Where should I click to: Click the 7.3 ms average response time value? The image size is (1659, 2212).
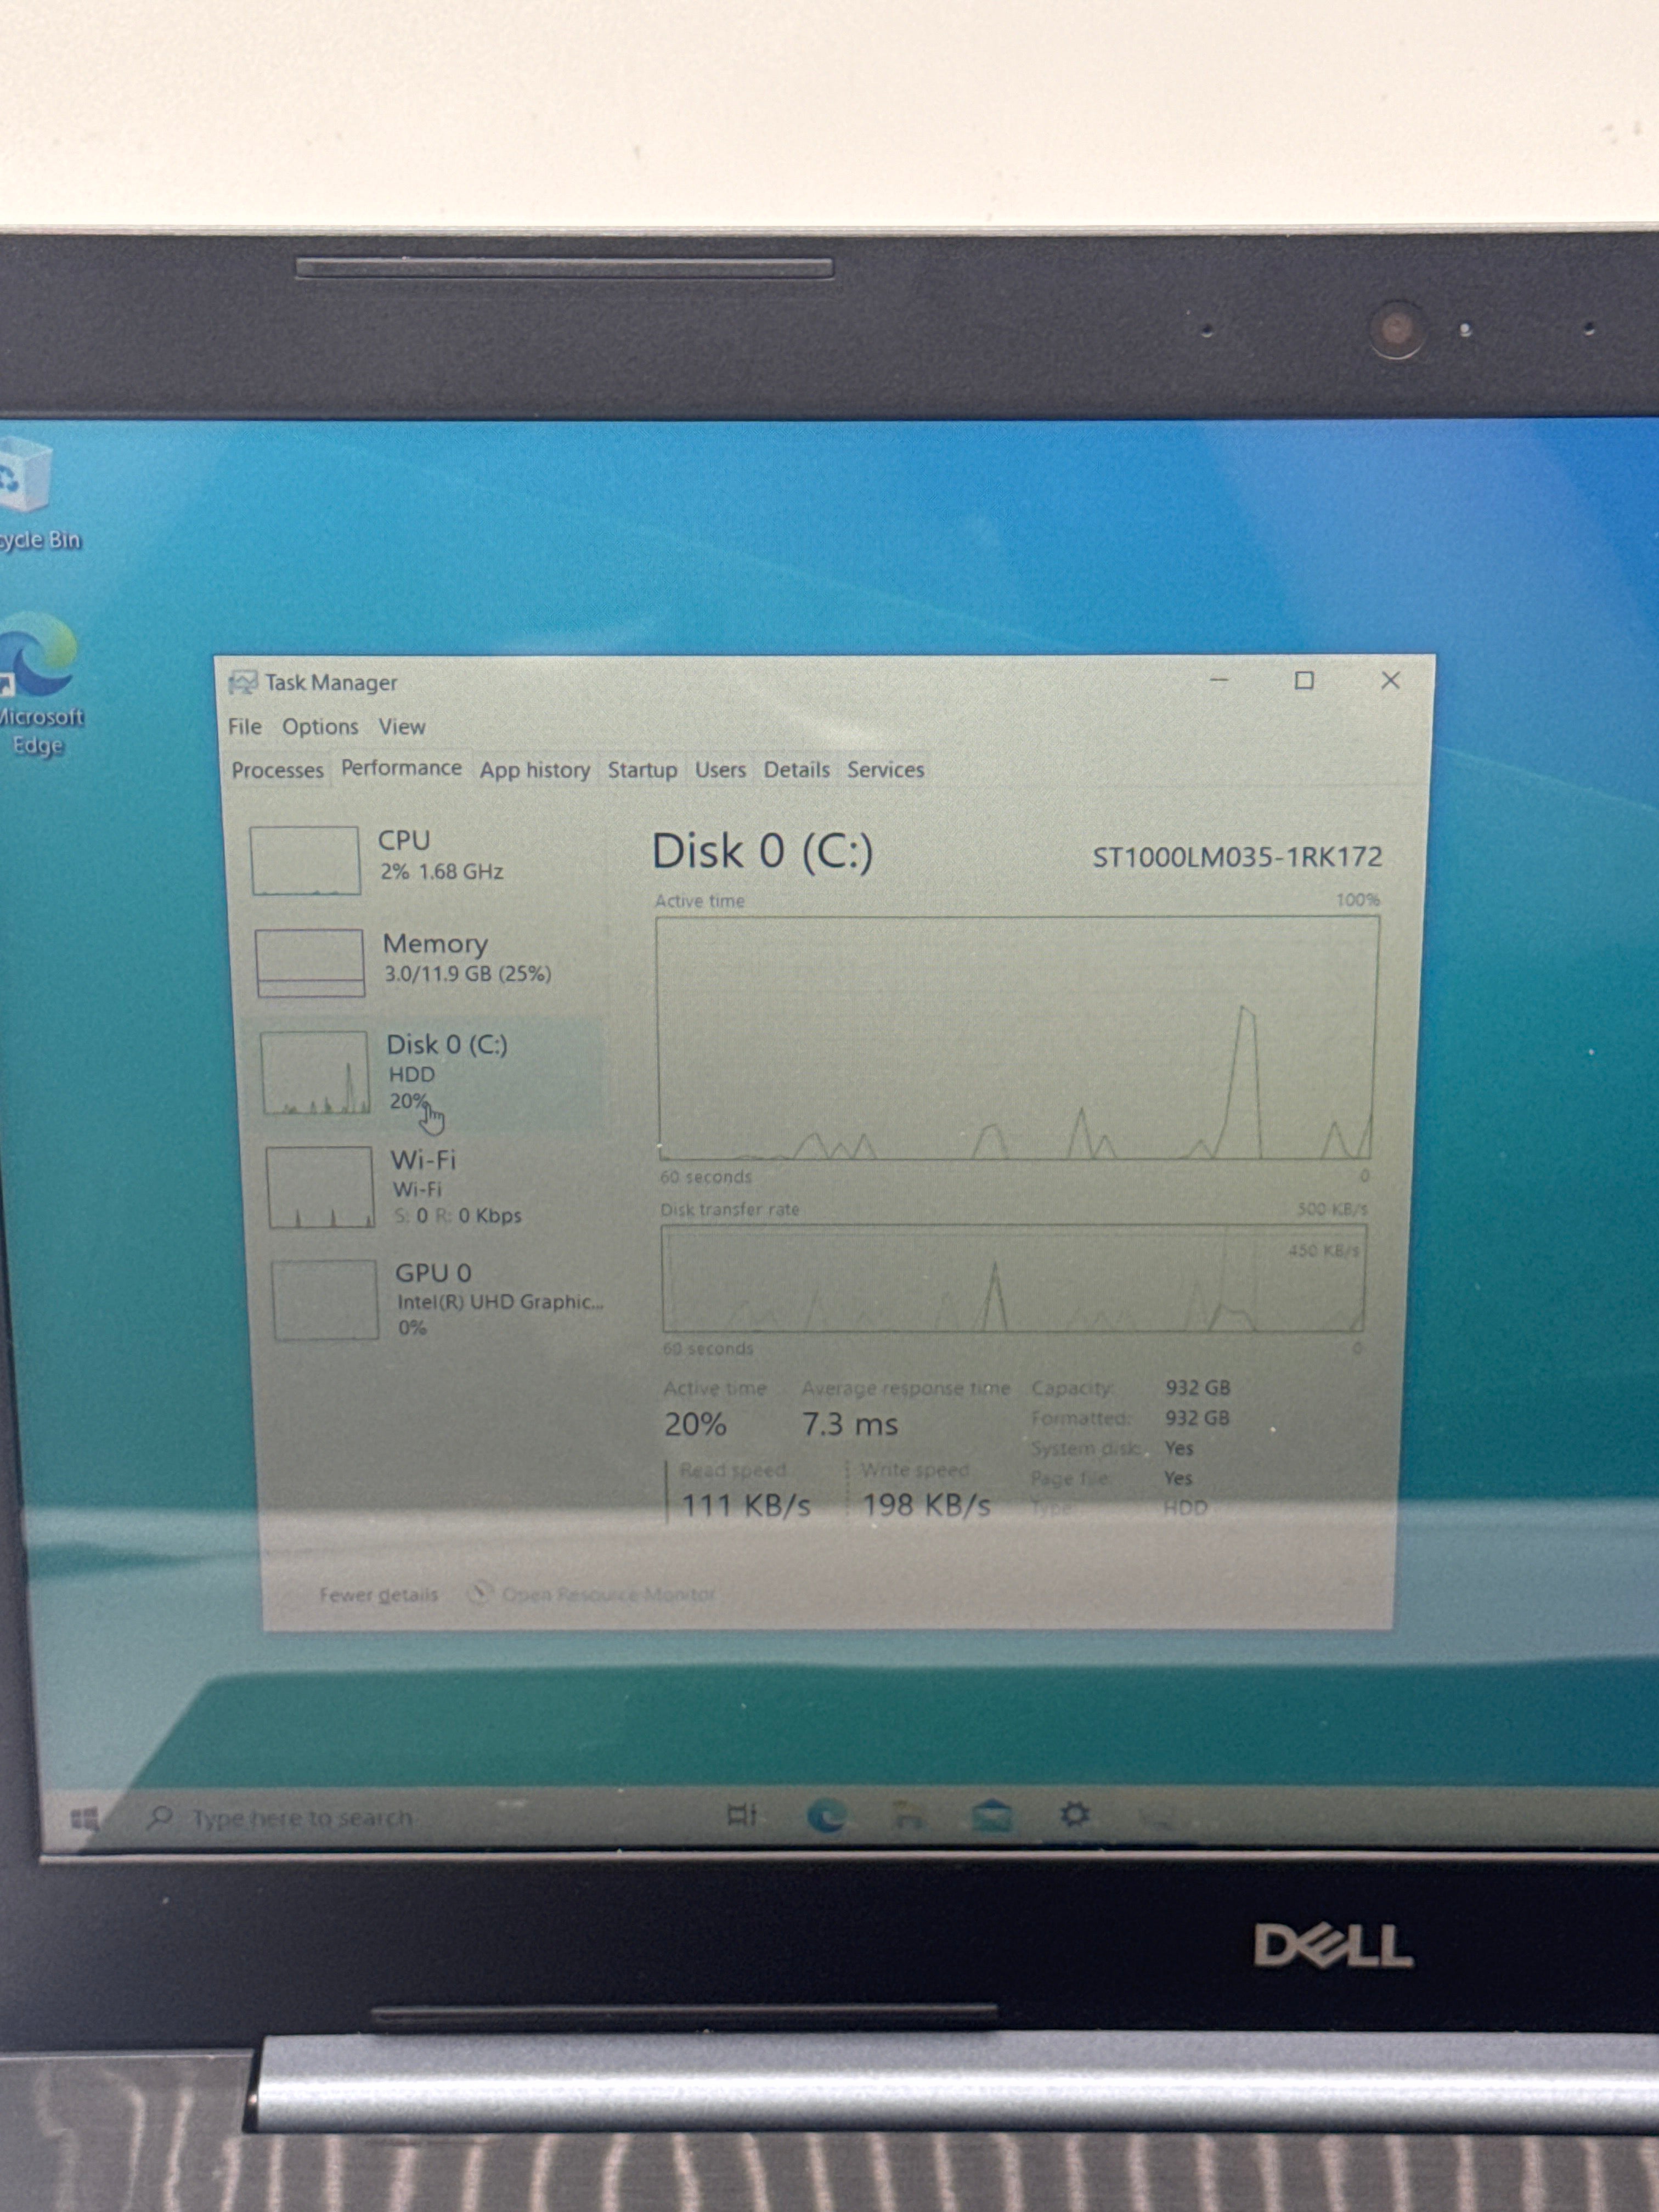(x=850, y=1424)
